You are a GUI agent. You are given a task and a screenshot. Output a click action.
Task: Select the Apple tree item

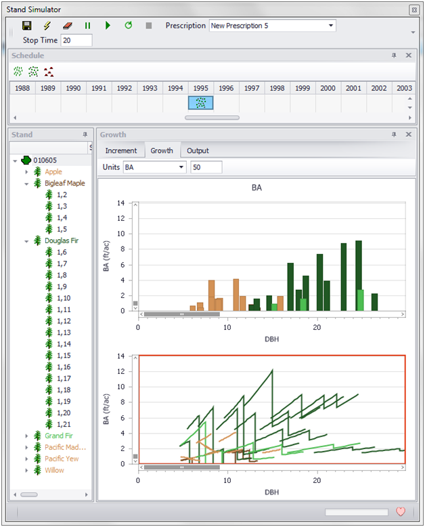click(x=53, y=172)
